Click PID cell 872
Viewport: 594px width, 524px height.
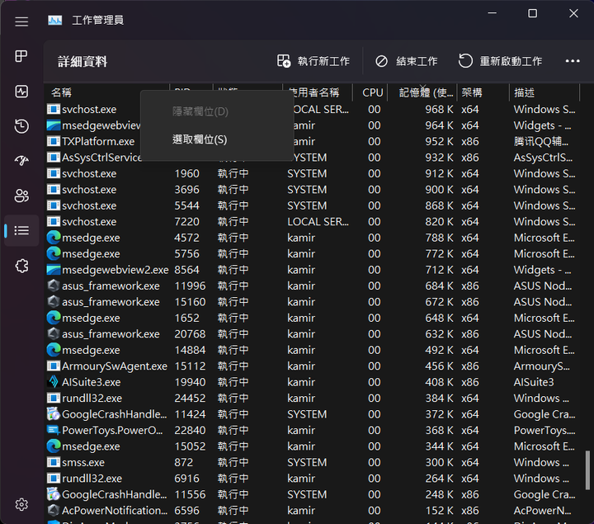tap(183, 462)
